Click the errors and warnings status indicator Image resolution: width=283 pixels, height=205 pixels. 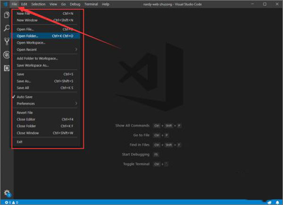(11, 203)
